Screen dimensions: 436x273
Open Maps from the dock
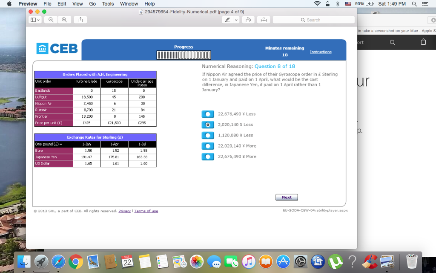click(x=179, y=262)
